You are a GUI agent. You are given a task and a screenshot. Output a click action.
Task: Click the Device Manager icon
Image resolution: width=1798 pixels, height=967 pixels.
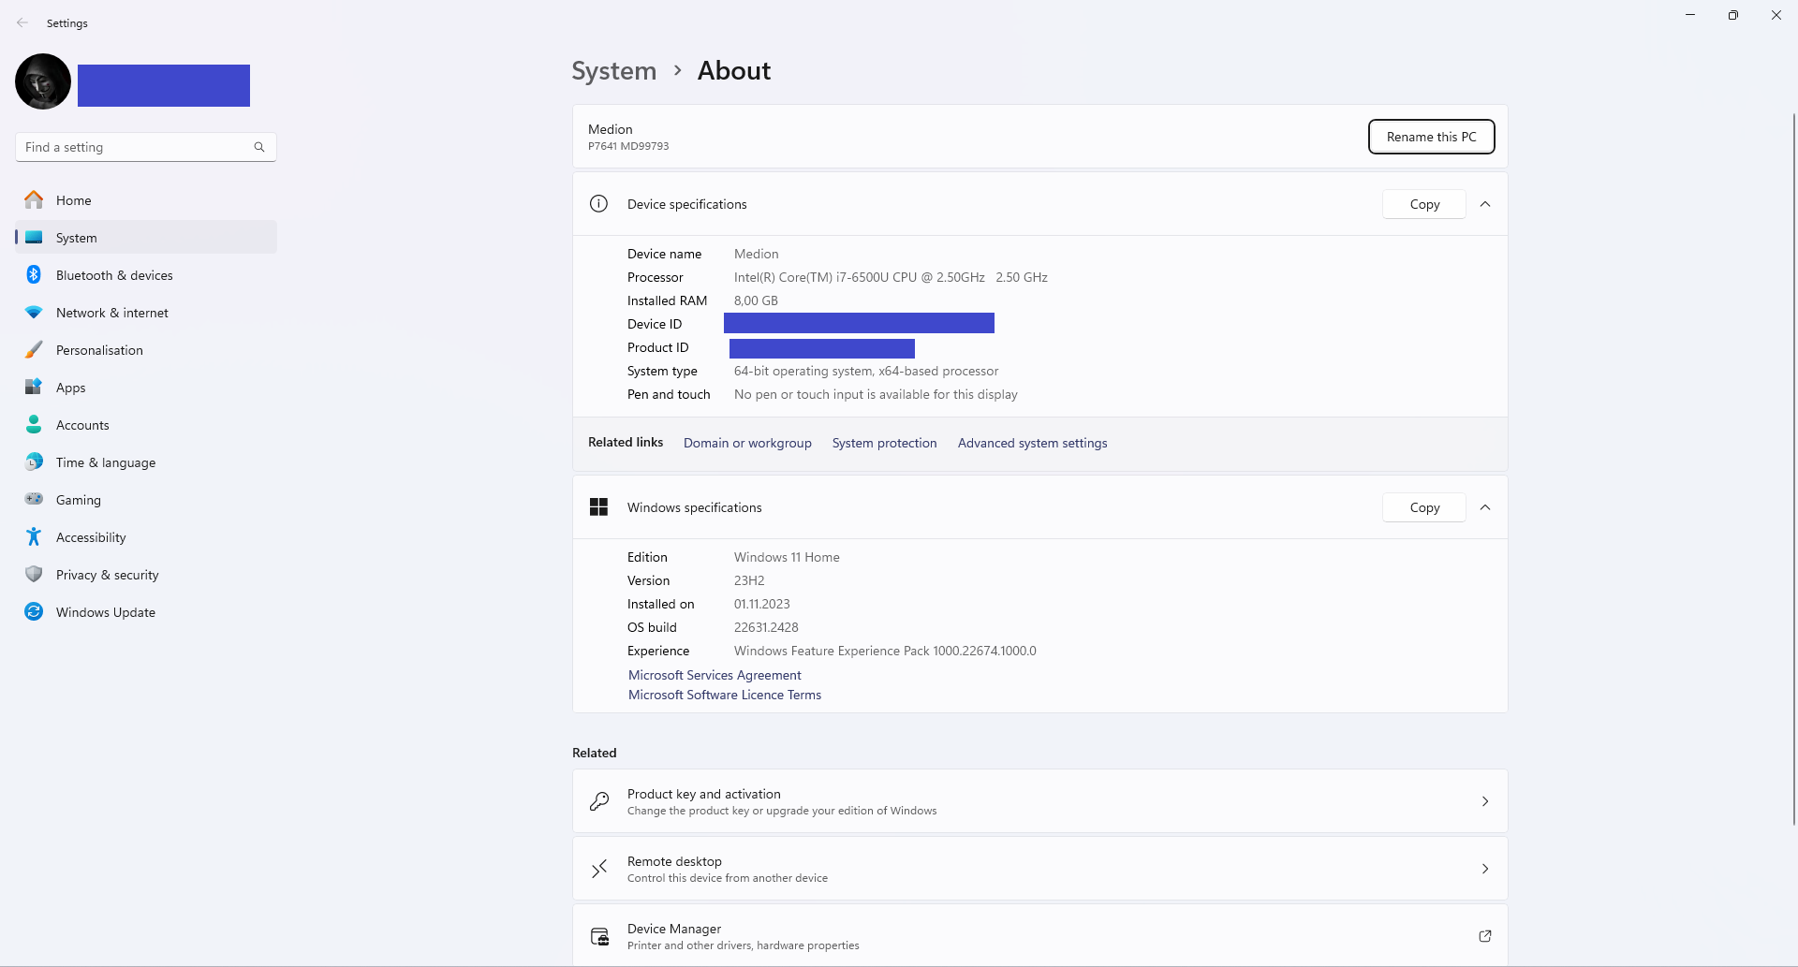(x=599, y=936)
